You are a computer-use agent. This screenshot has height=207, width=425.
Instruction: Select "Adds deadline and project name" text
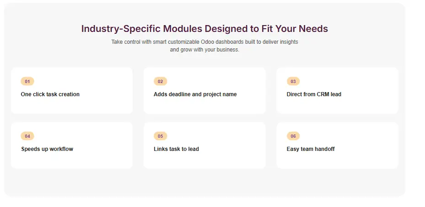195,94
